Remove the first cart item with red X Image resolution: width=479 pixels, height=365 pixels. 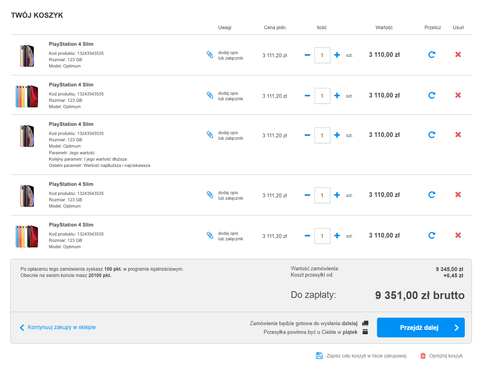tap(458, 55)
